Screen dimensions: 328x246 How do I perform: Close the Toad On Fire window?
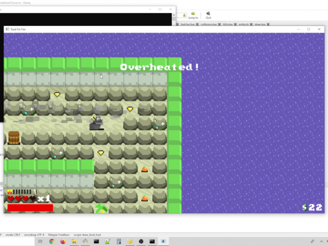[x=319, y=29]
